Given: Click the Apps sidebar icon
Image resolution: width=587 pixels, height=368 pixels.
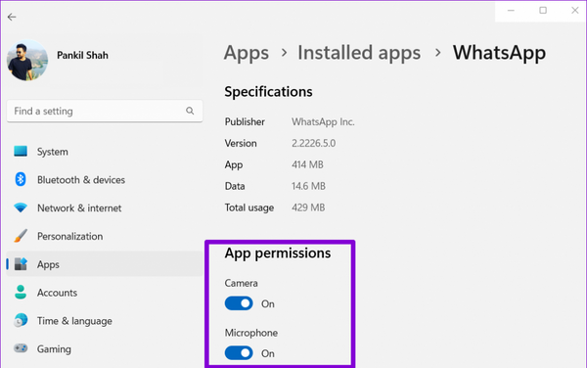Looking at the screenshot, I should tap(21, 264).
